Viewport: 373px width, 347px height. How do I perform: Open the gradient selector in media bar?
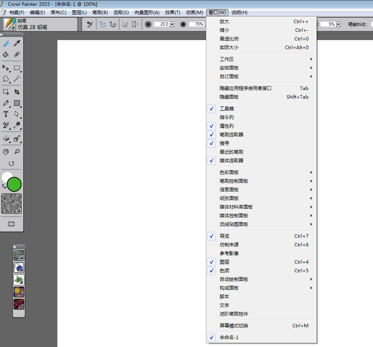(19, 268)
